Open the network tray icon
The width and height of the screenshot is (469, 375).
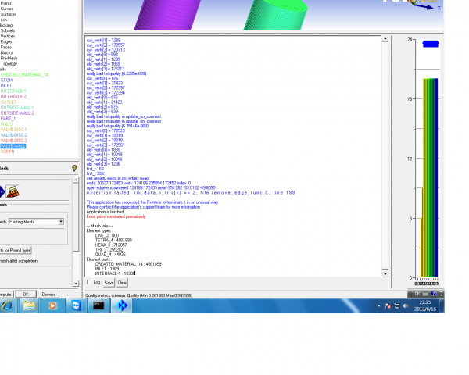click(396, 306)
